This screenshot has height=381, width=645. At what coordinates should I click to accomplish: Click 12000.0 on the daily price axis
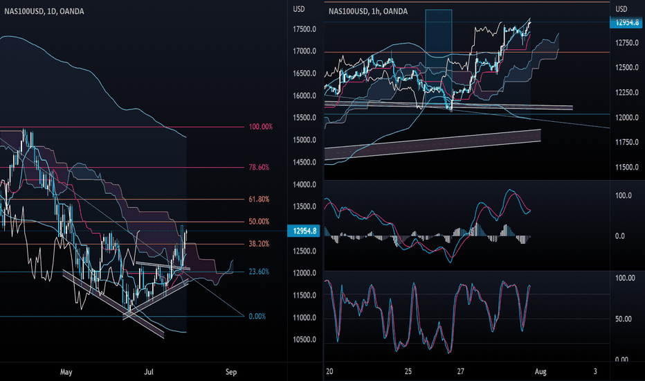coord(305,273)
